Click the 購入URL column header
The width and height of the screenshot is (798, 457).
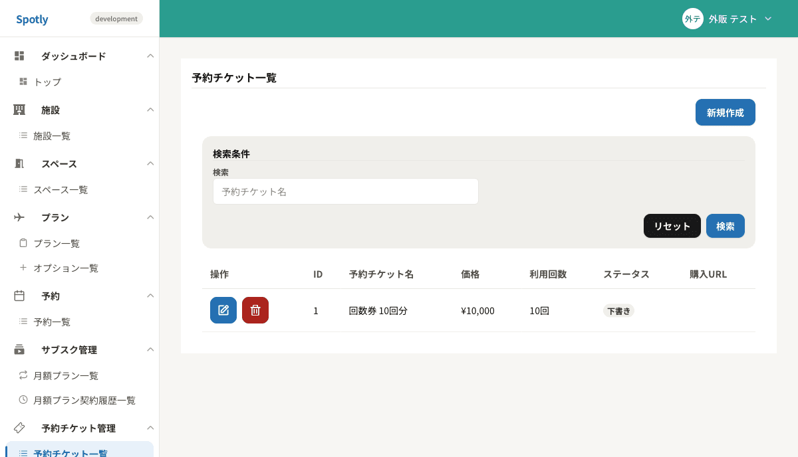point(708,274)
